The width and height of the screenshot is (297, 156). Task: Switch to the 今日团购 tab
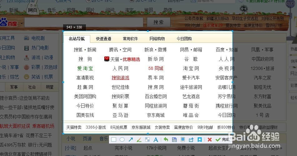(184, 39)
